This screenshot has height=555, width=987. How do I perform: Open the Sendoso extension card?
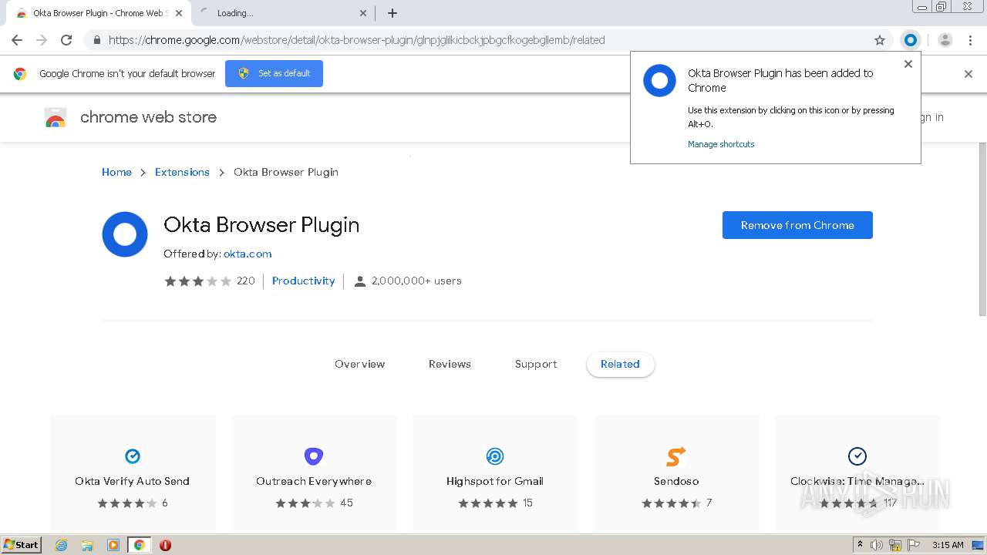pos(676,473)
